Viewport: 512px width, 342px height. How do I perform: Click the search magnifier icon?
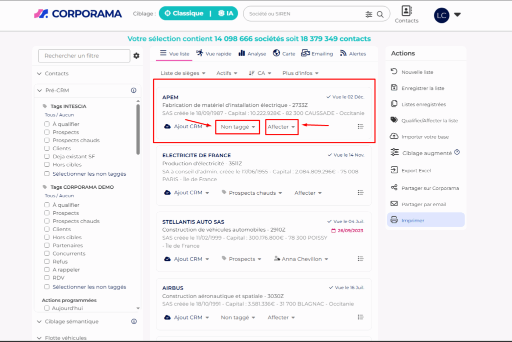click(x=380, y=14)
